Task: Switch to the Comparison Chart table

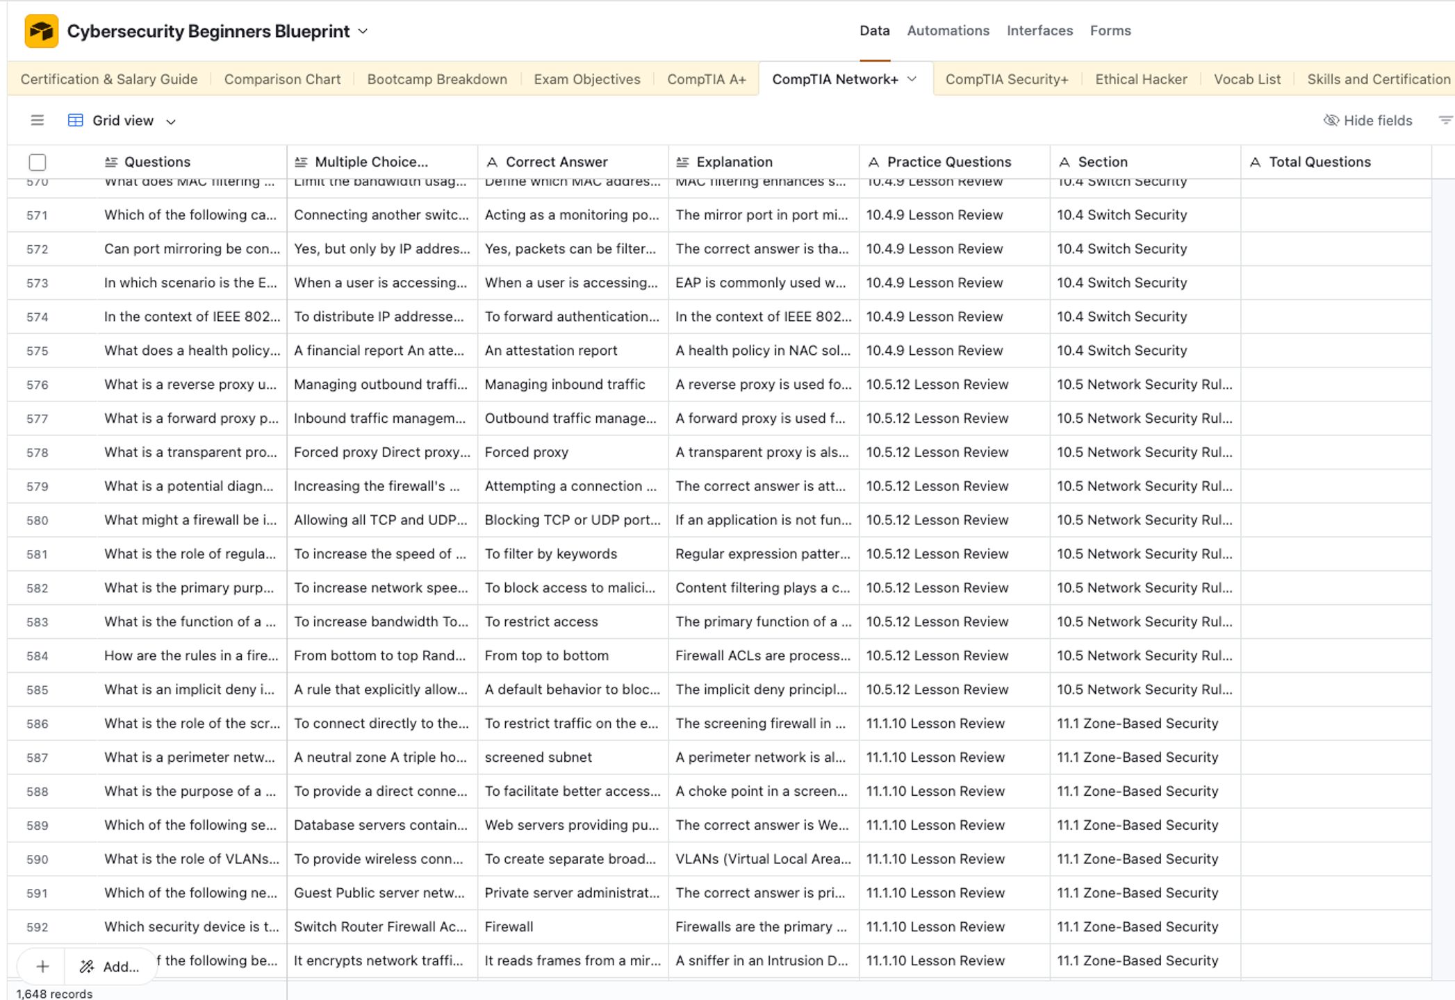Action: (282, 79)
